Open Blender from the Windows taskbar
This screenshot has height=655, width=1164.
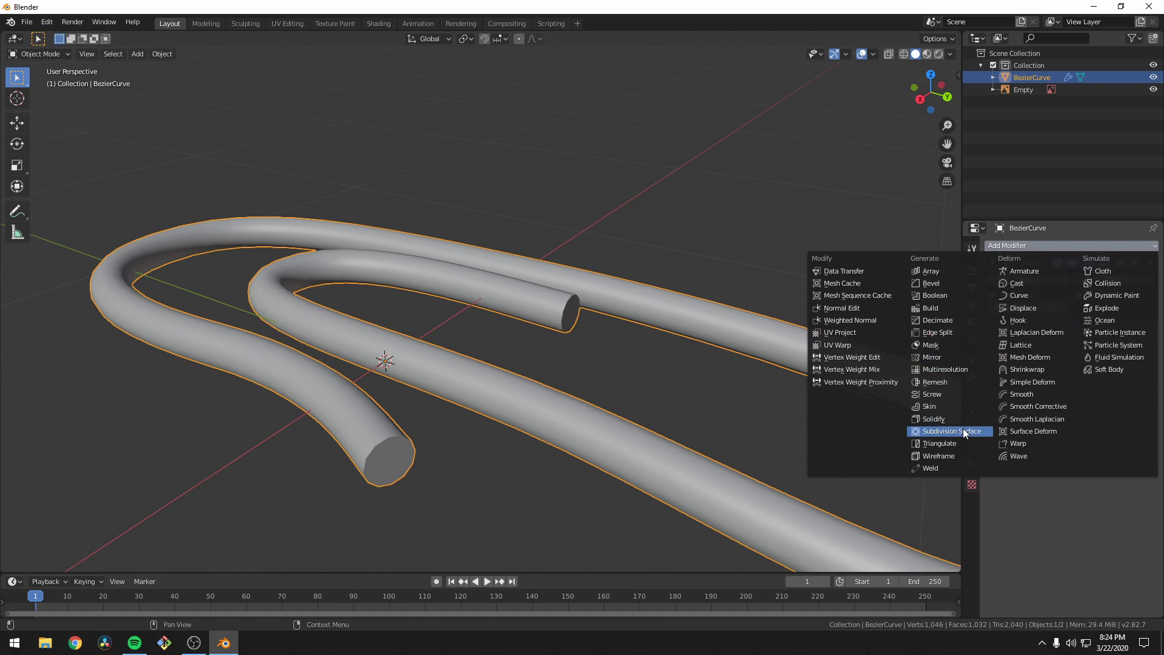[223, 642]
